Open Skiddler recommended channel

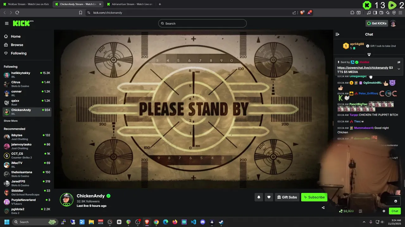pos(27,192)
